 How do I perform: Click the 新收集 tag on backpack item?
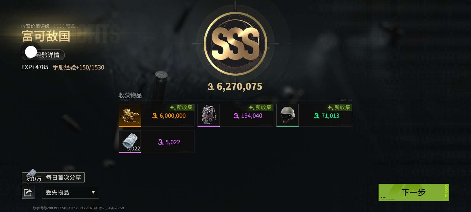click(x=260, y=107)
